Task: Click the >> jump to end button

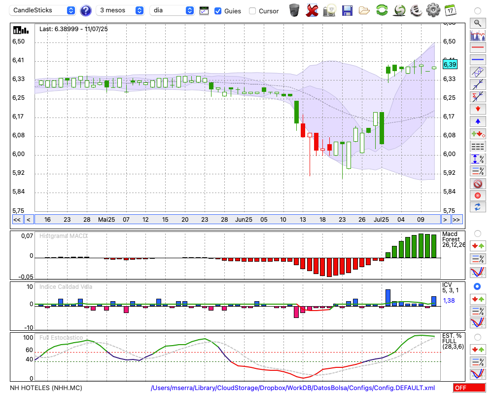Action: pyautogui.click(x=457, y=220)
